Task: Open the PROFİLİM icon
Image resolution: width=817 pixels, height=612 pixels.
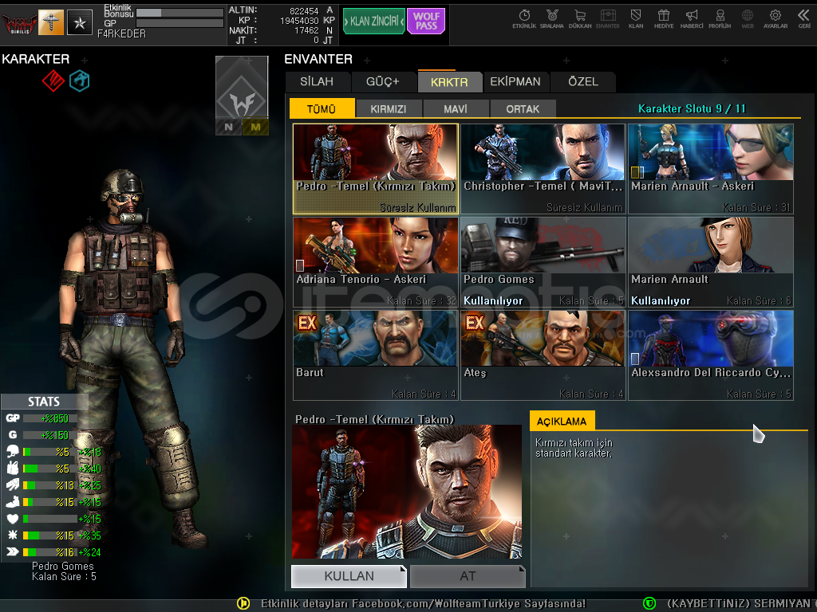Action: (x=720, y=19)
